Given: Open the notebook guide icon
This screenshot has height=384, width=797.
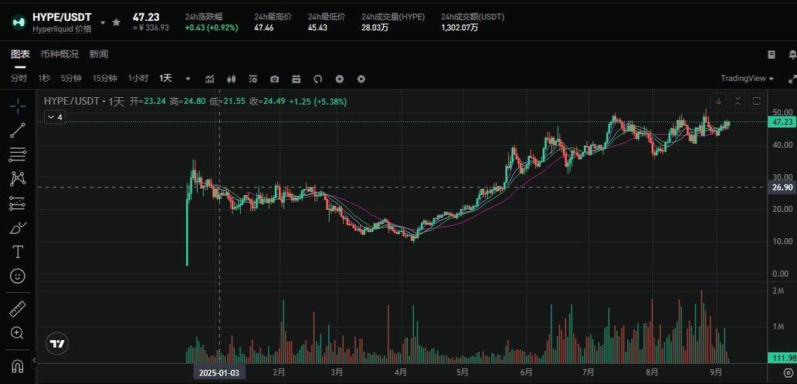Looking at the screenshot, I should (x=772, y=54).
